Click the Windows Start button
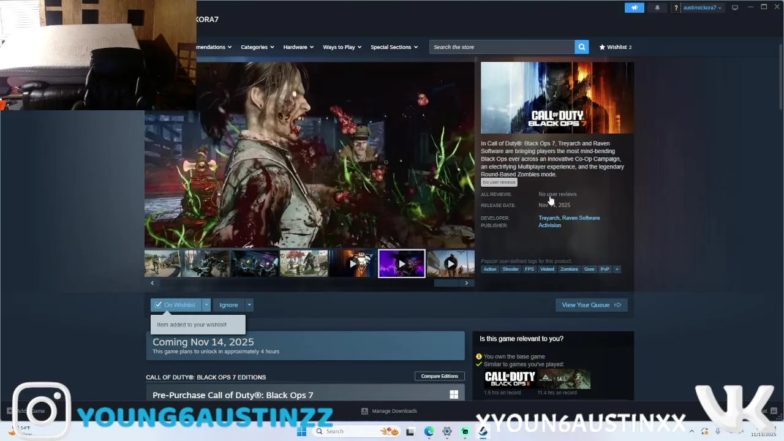Viewport: 784px width, 441px height. (x=301, y=432)
